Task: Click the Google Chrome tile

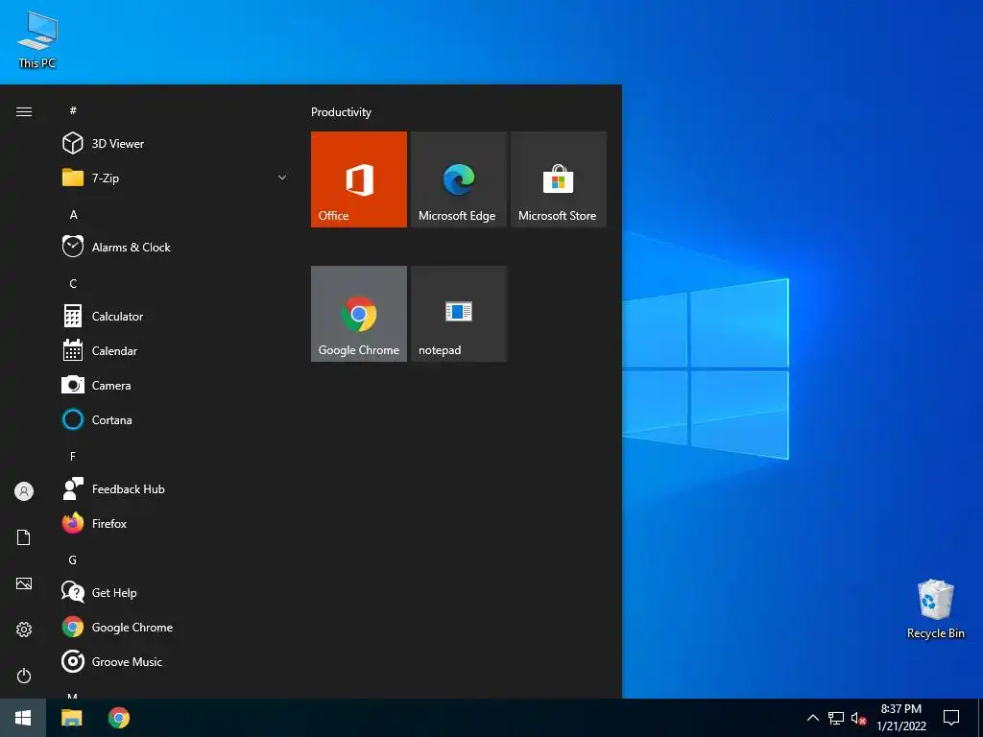Action: pyautogui.click(x=359, y=314)
